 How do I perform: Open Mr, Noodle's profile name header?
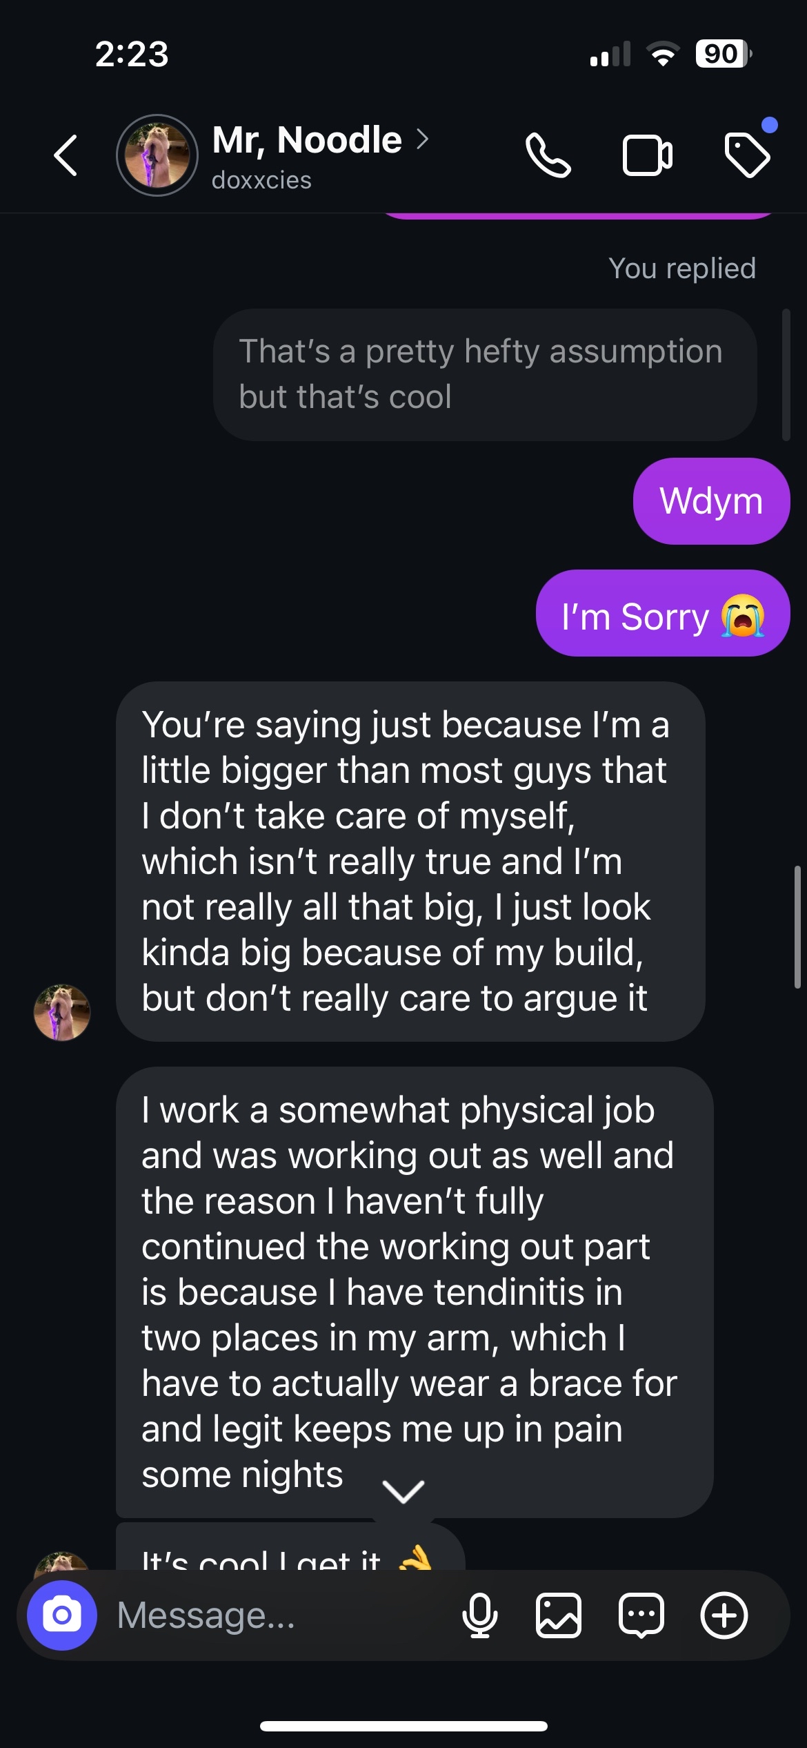pyautogui.click(x=307, y=139)
